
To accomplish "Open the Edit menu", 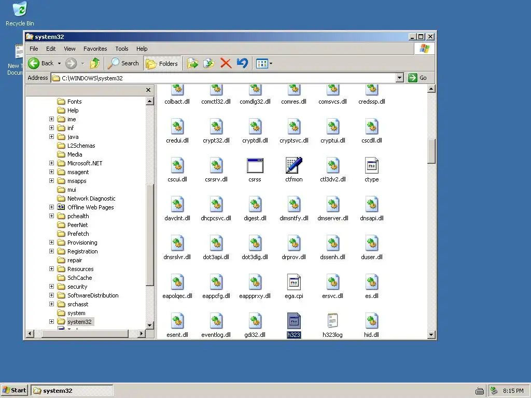I will pos(51,49).
